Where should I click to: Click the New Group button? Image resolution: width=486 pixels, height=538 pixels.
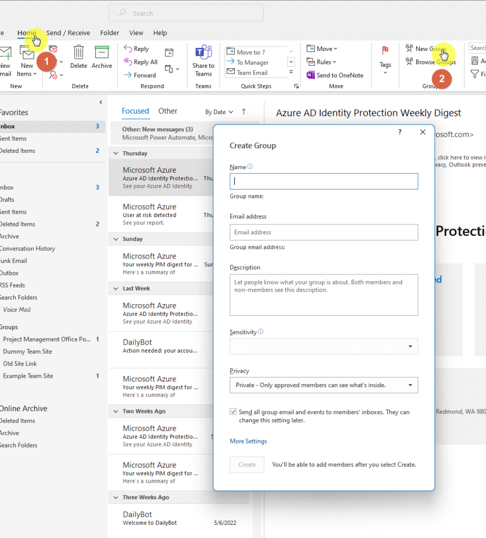coord(426,49)
